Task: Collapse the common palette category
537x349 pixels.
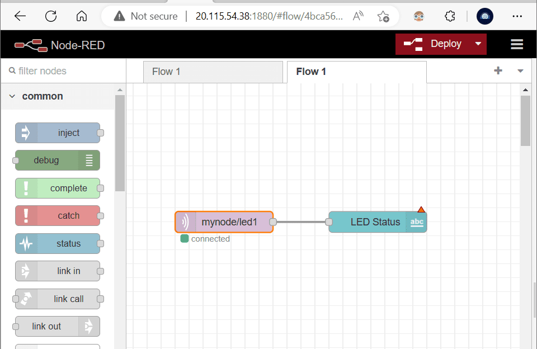Action: (x=58, y=96)
